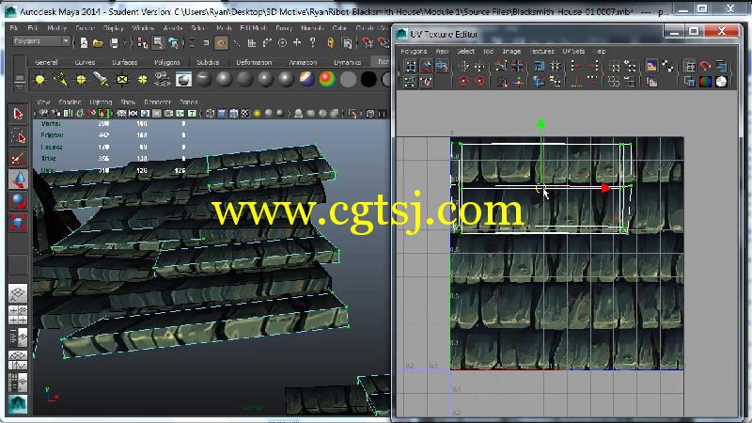Image resolution: width=752 pixels, height=423 pixels.
Task: Minimize the UV Texture Editor window
Action: pyautogui.click(x=674, y=32)
